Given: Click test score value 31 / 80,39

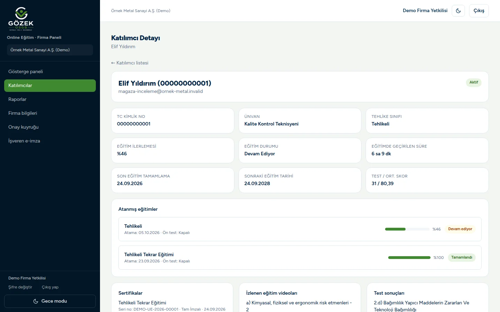Looking at the screenshot, I should coord(383,183).
